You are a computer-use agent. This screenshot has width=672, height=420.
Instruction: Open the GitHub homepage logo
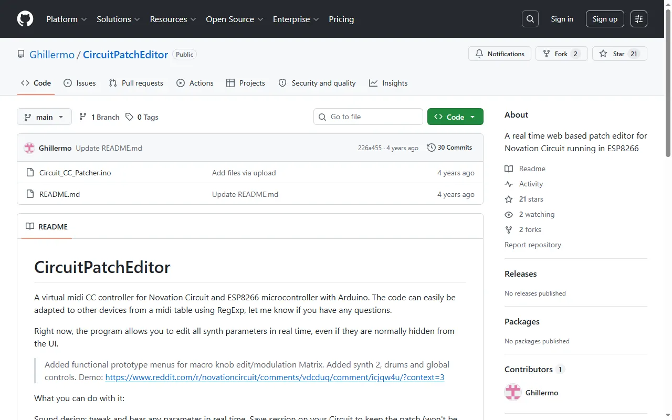25,19
